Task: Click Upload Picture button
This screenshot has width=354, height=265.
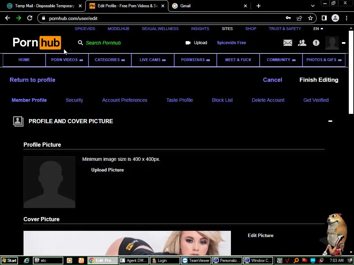Action: tap(108, 170)
